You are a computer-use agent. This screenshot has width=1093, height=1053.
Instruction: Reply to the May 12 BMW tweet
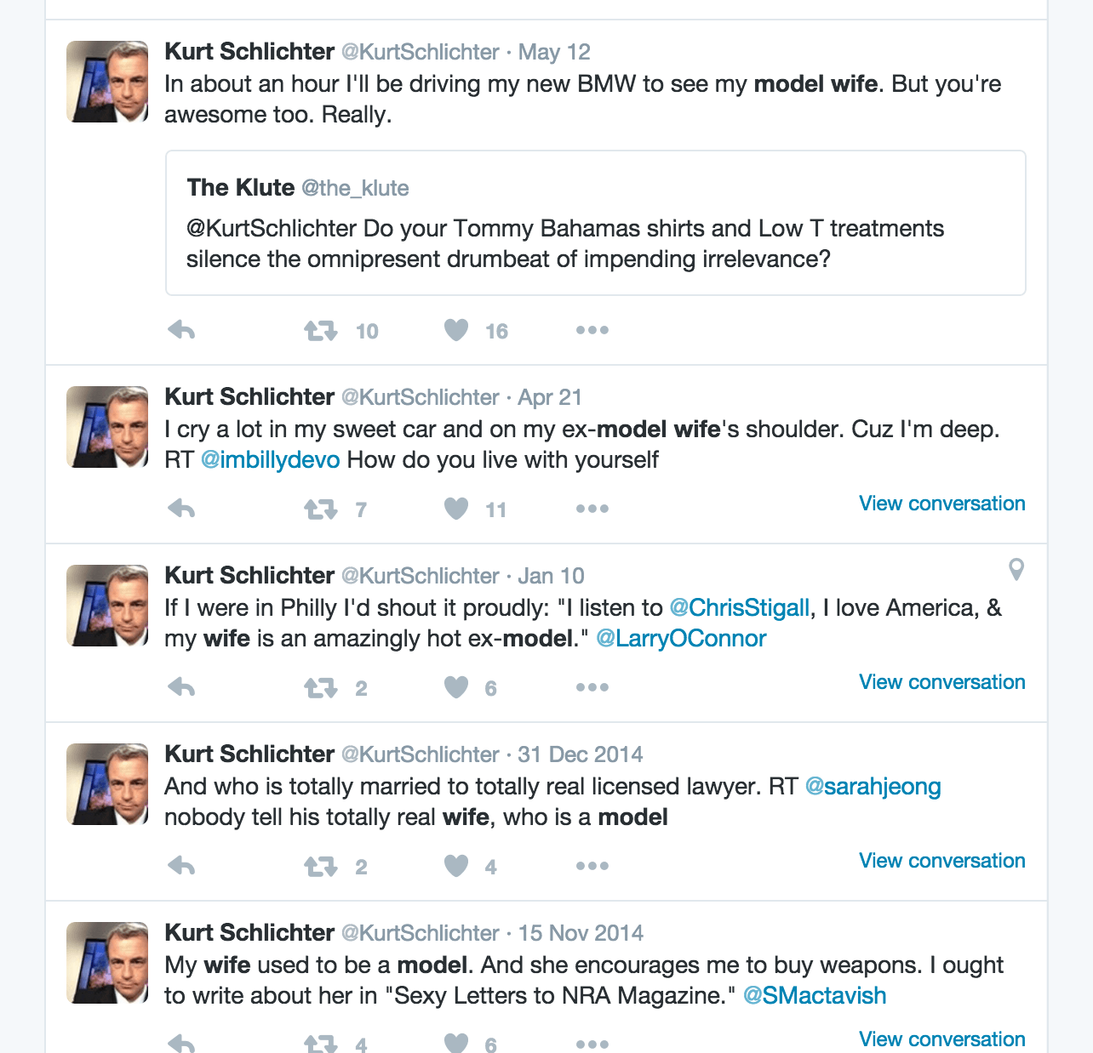[x=181, y=331]
